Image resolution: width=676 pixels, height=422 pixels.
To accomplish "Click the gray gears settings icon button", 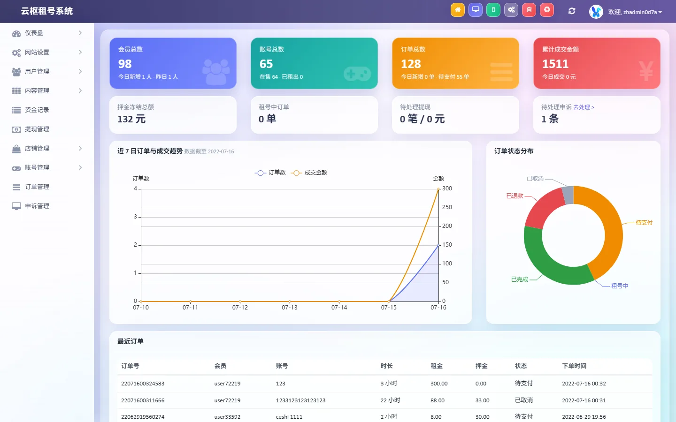I will (x=511, y=10).
